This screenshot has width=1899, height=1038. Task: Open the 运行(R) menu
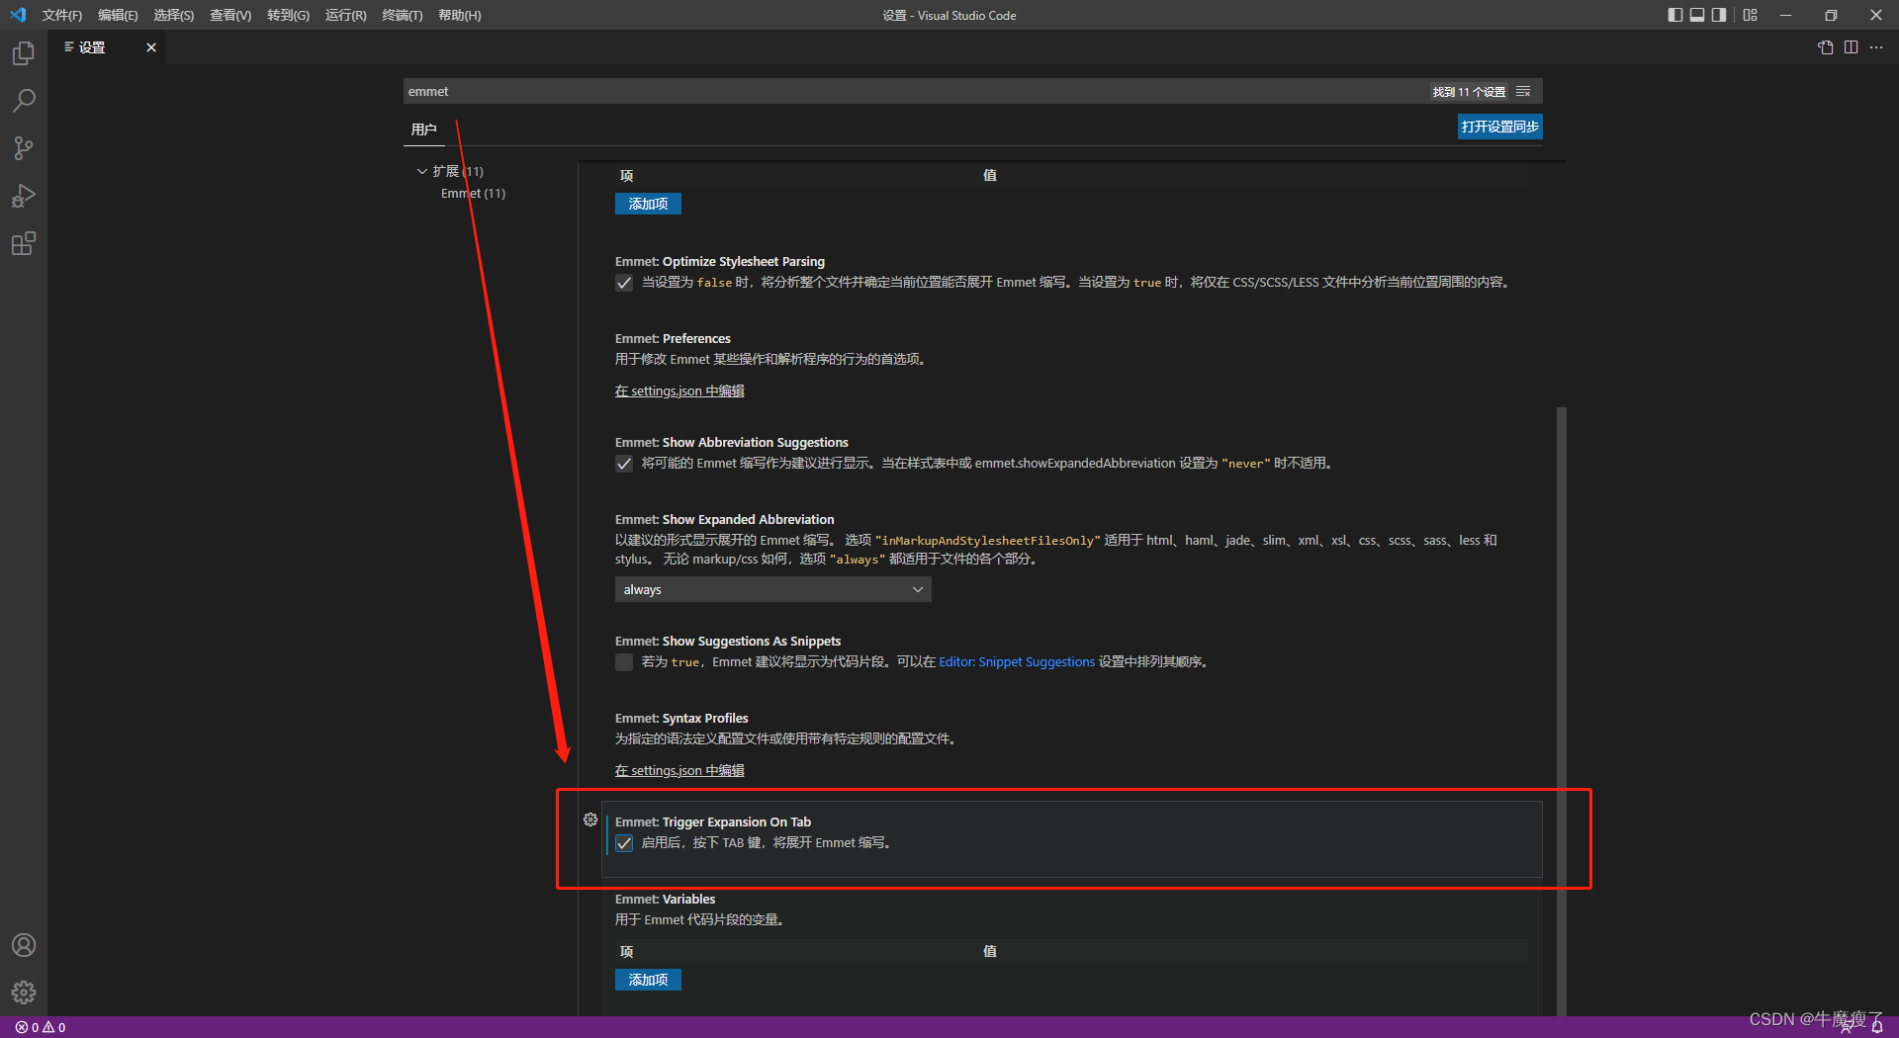[345, 15]
